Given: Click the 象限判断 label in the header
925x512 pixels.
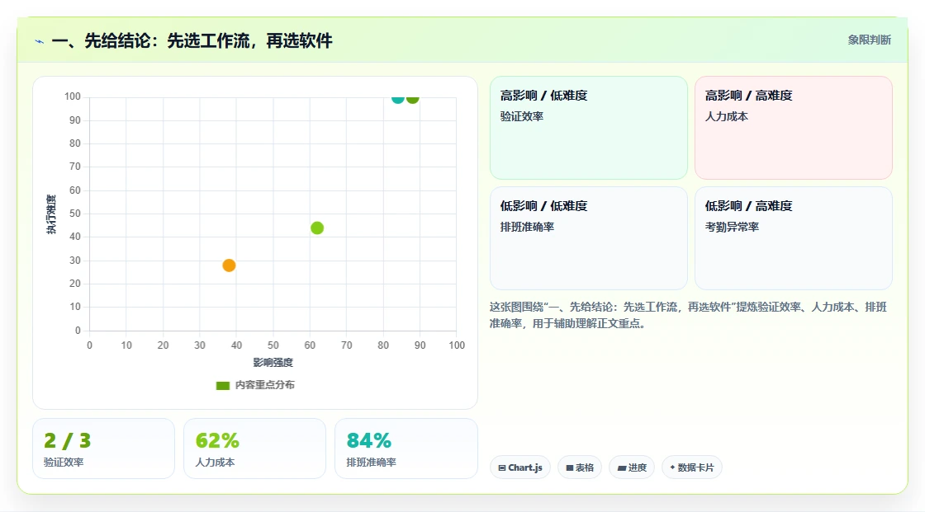Looking at the screenshot, I should pos(869,40).
